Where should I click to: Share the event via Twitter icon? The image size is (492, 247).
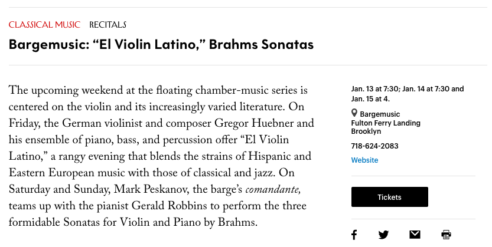coord(383,235)
